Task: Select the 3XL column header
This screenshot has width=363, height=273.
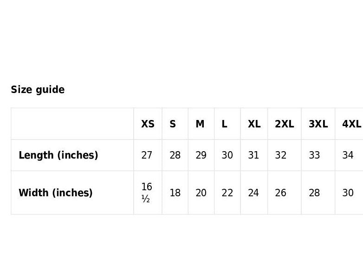Action: (x=318, y=124)
